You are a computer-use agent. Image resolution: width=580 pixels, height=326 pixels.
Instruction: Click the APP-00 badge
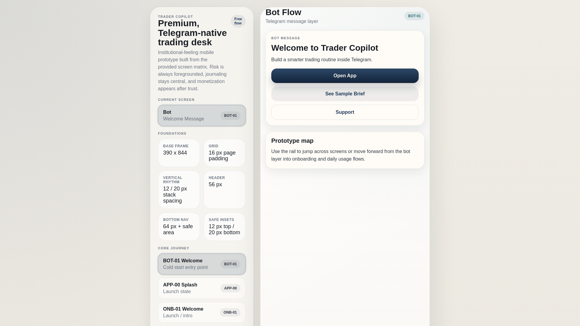[230, 288]
